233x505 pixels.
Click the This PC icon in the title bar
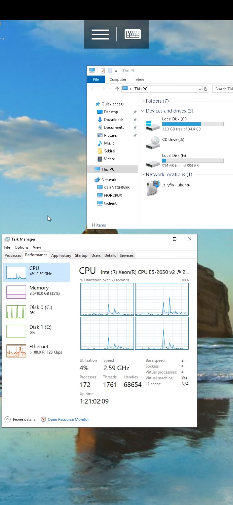pyautogui.click(x=92, y=71)
